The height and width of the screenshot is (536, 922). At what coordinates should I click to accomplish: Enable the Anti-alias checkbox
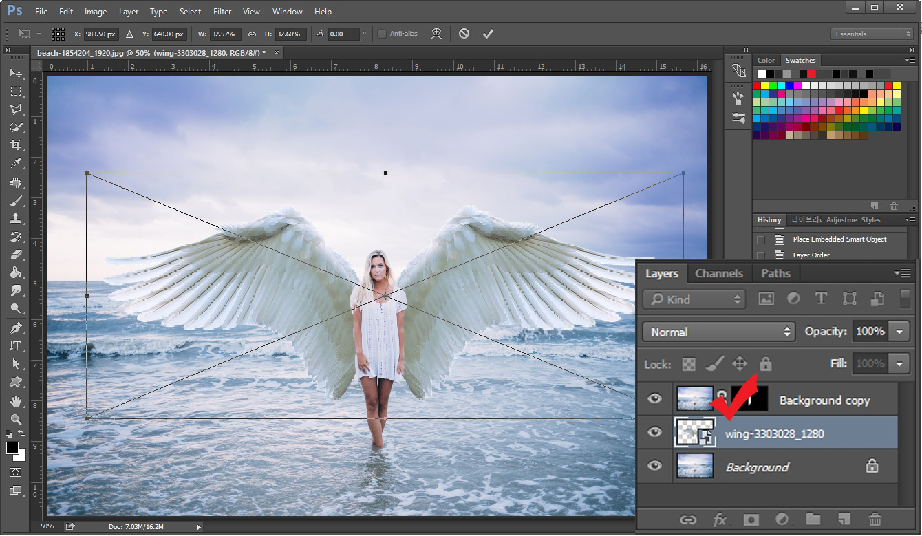point(380,34)
